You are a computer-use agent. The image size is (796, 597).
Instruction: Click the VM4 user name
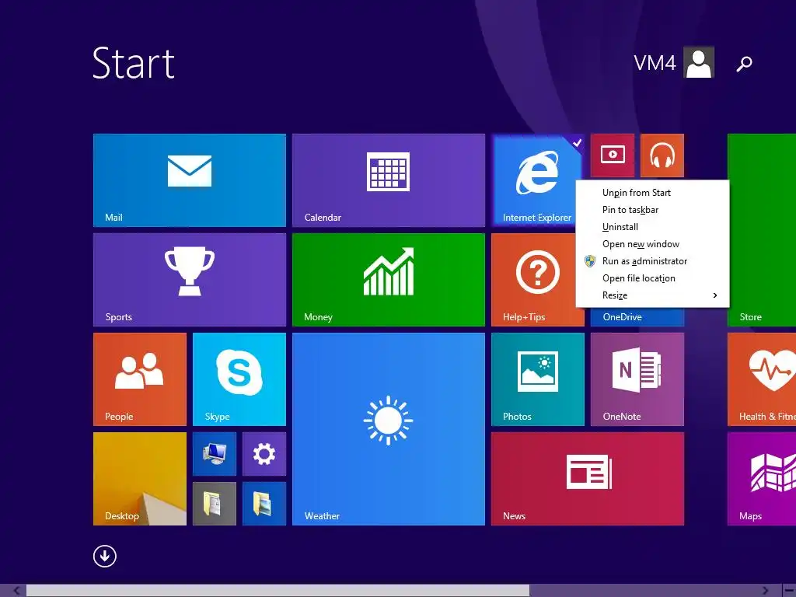pyautogui.click(x=655, y=63)
